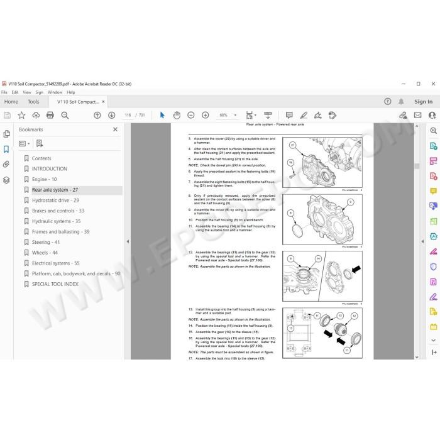This screenshot has height=440, width=440.
Task: Switch to the Tools tab
Action: tap(33, 102)
